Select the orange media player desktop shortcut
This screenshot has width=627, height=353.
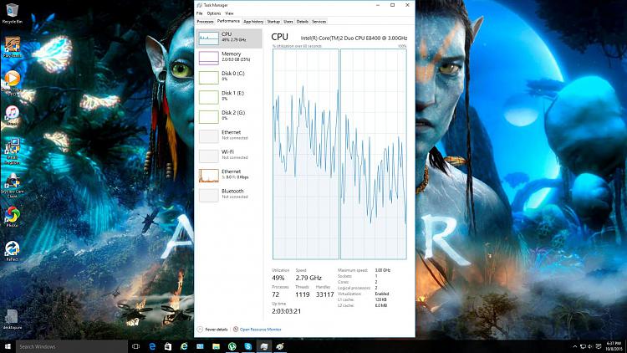[x=12, y=82]
